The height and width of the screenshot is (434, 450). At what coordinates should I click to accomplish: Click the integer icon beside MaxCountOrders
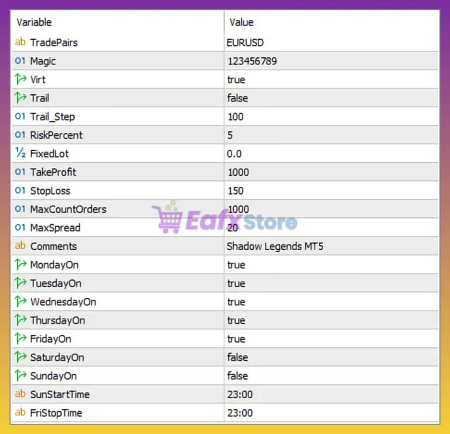tap(20, 209)
